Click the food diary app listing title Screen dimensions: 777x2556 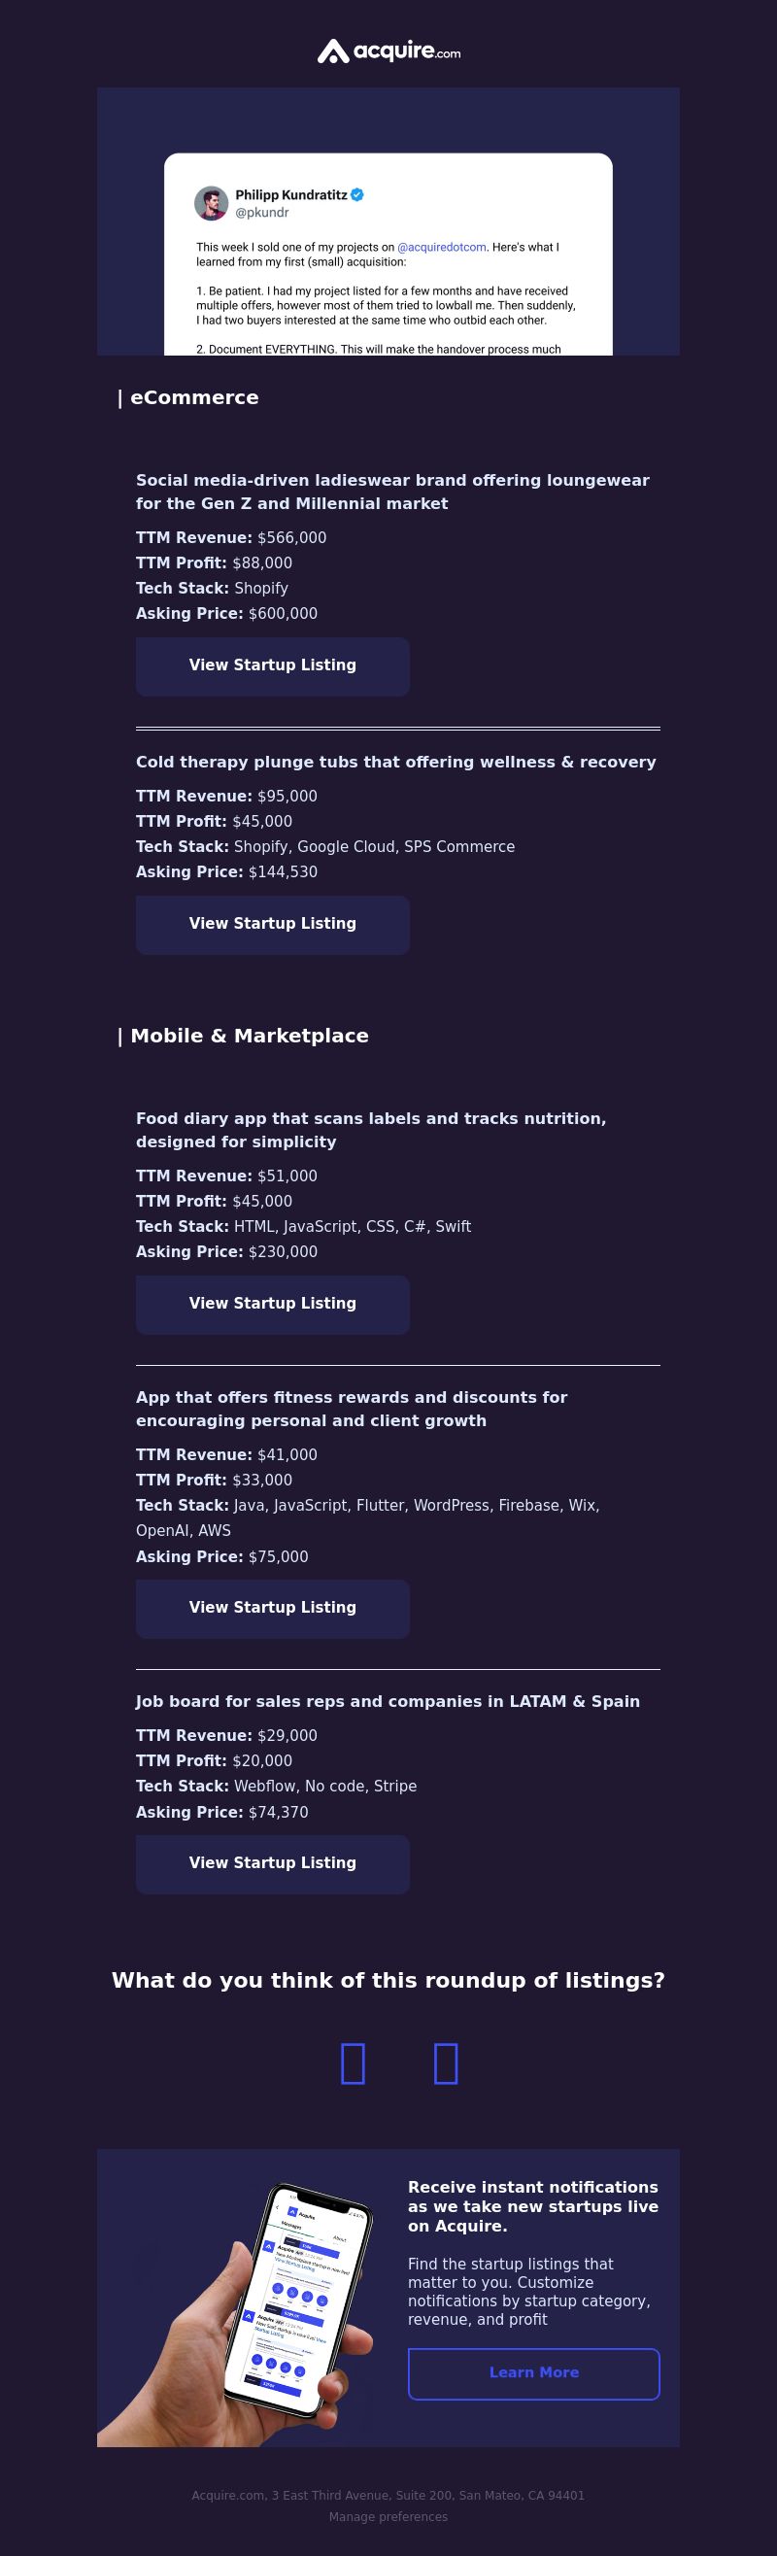point(371,1129)
